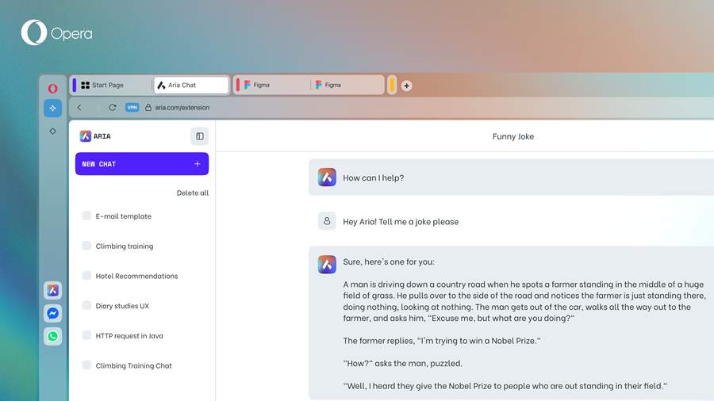Click the highlighted sparkle sidebar icon
Image resolution: width=714 pixels, height=401 pixels.
(52, 108)
